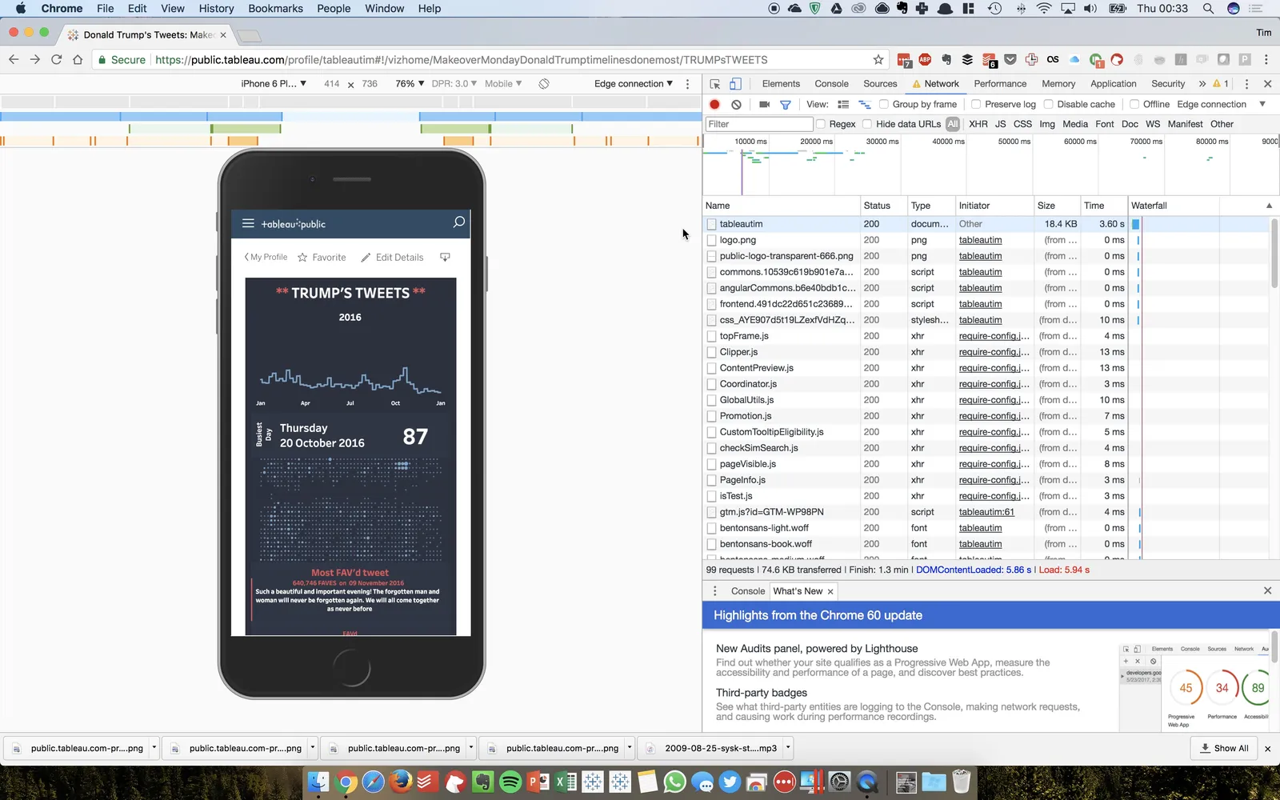Screen dimensions: 1280x800
Task: Click the address bar URL
Action: (x=461, y=59)
